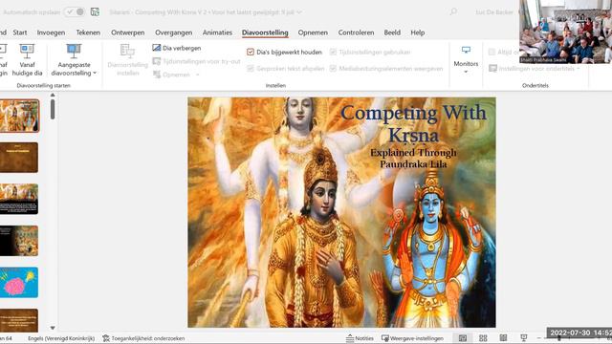Click the Opnemen record button in ribbon

pyautogui.click(x=172, y=75)
